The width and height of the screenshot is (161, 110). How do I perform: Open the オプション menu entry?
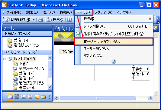[x=114, y=55]
